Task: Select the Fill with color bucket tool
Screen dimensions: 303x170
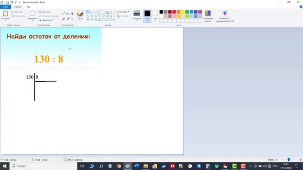Action: click(x=68, y=14)
